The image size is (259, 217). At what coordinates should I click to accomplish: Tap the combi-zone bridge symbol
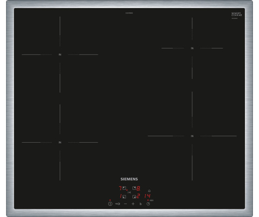[129, 192]
